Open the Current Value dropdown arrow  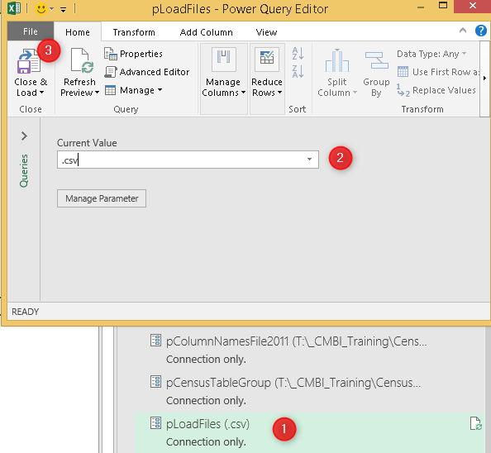(309, 160)
